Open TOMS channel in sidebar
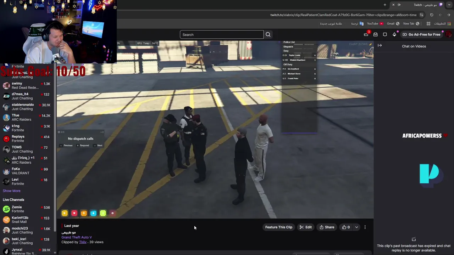The width and height of the screenshot is (454, 255). (27, 149)
